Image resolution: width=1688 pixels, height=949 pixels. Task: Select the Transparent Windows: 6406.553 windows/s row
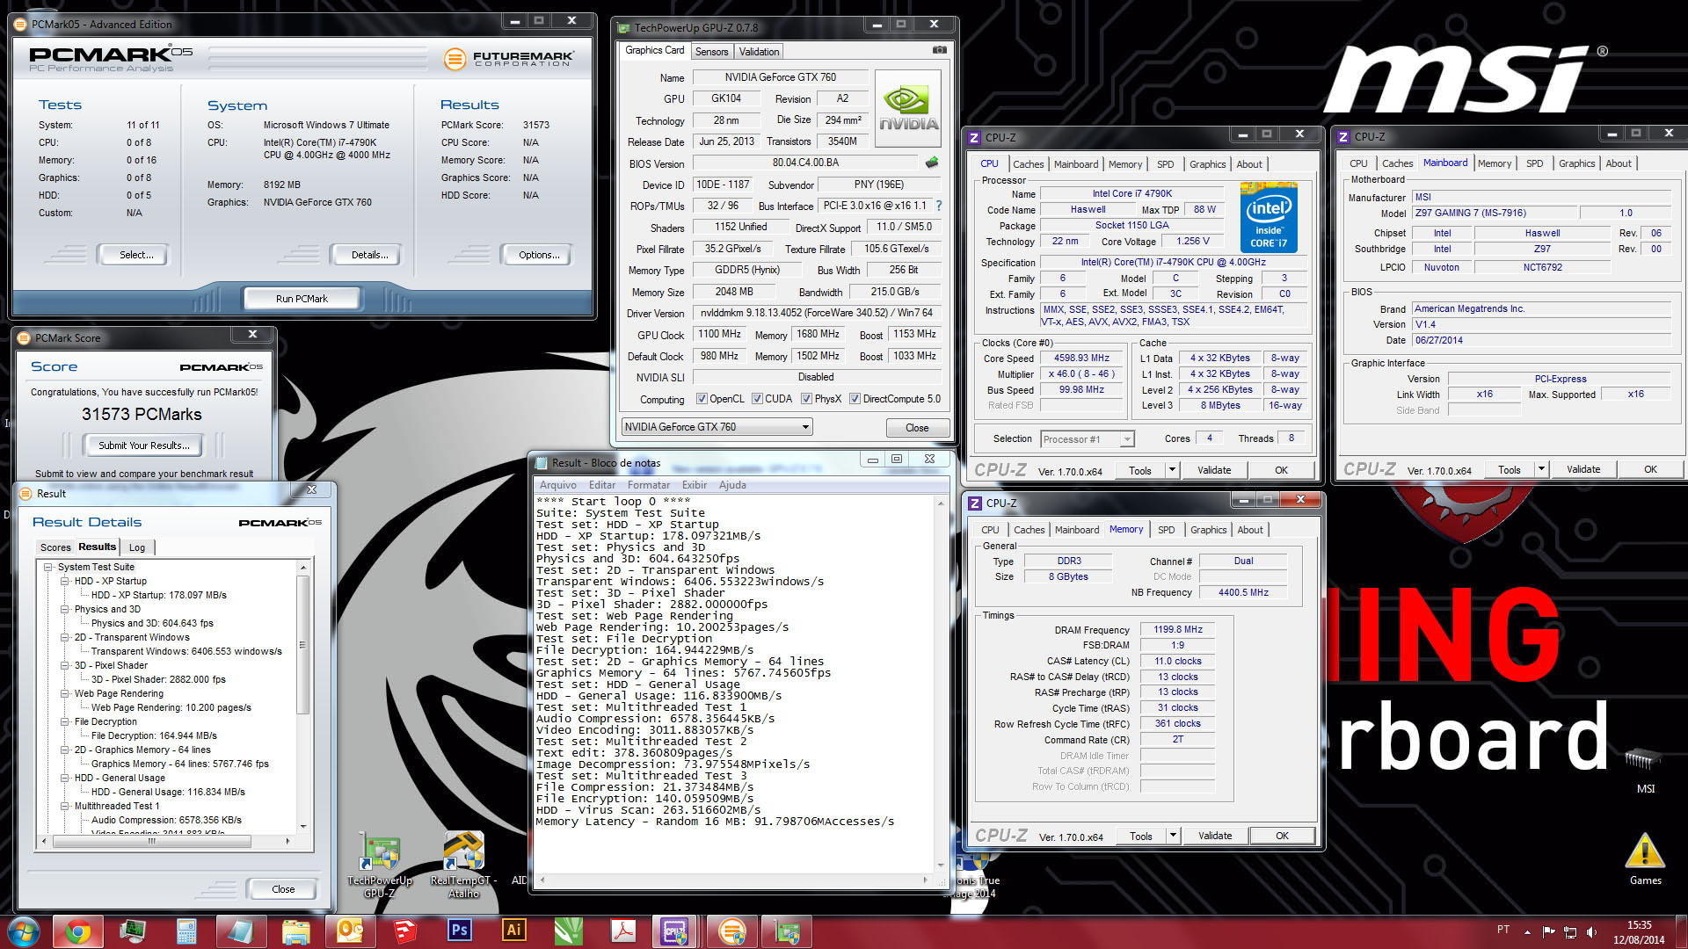[186, 652]
